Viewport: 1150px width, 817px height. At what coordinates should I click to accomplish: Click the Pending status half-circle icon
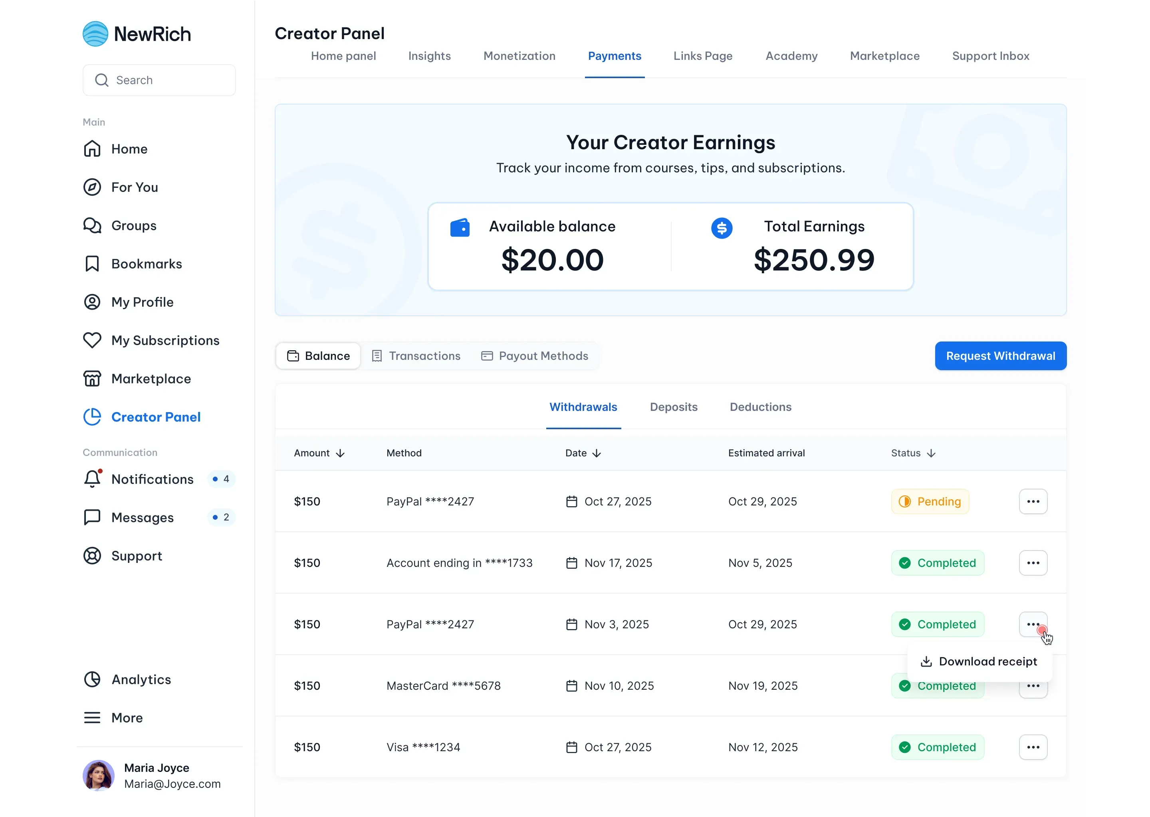(905, 501)
